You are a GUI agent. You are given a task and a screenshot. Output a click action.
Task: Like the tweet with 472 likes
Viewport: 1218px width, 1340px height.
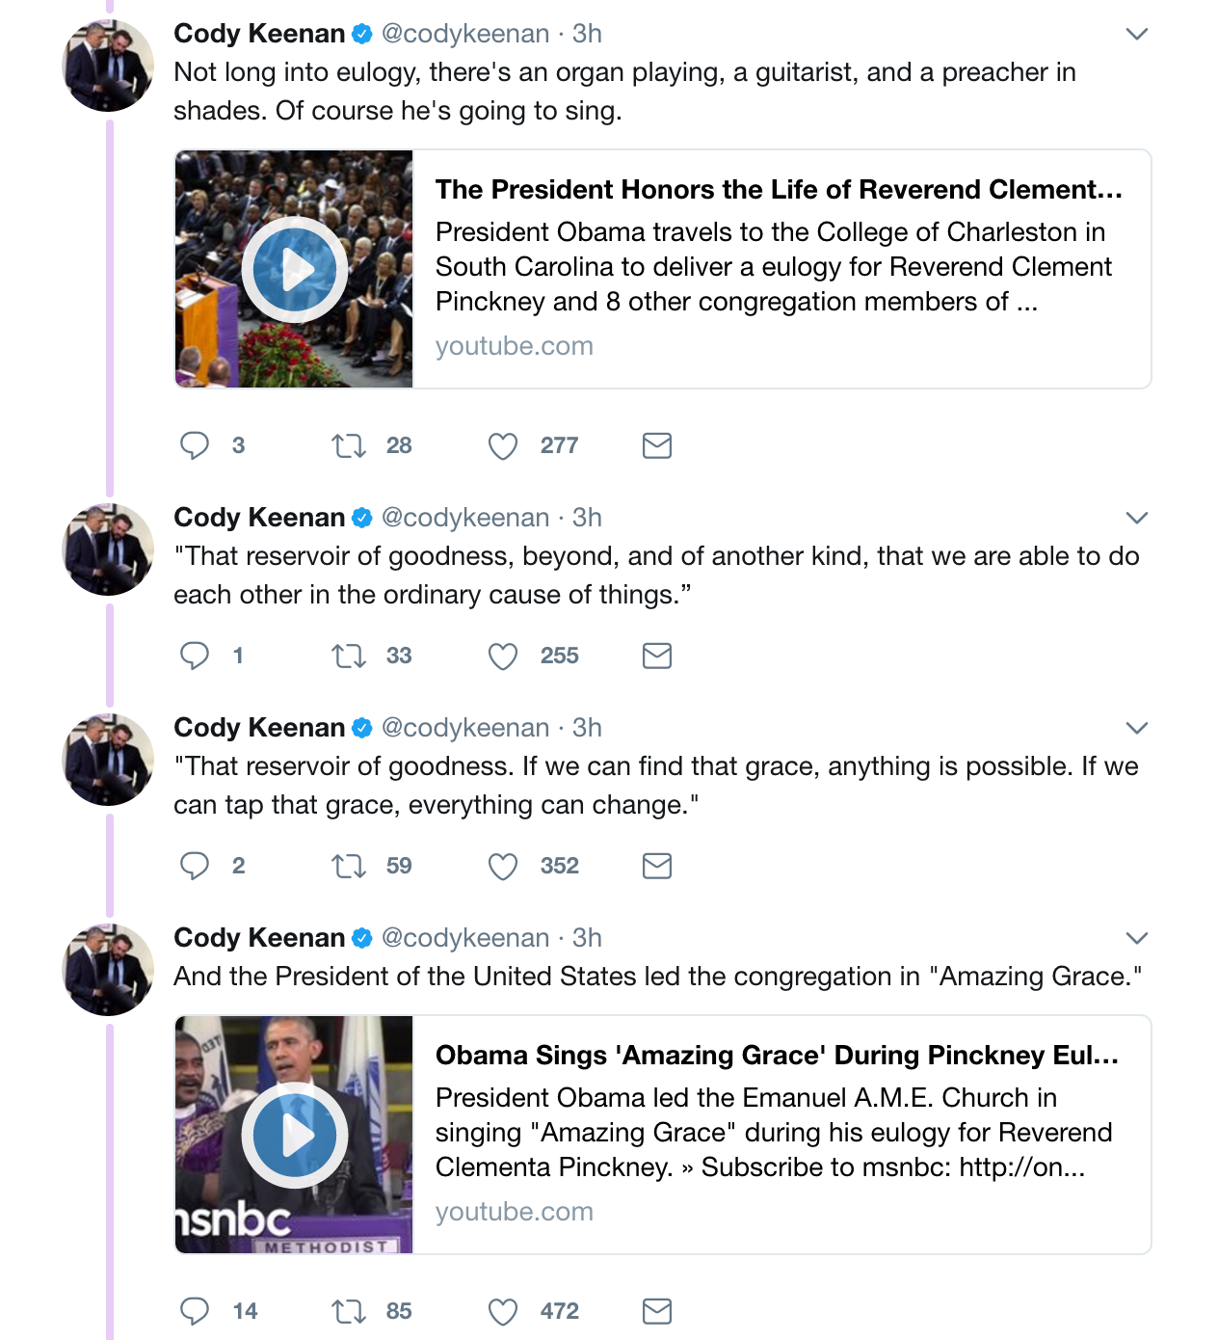[503, 1311]
